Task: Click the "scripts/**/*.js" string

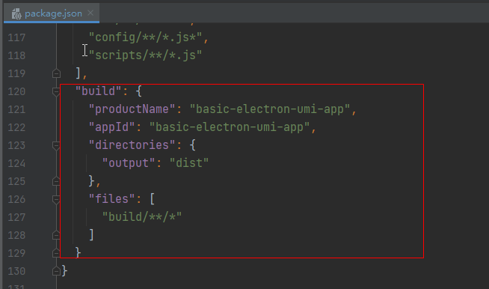Action: (x=146, y=55)
